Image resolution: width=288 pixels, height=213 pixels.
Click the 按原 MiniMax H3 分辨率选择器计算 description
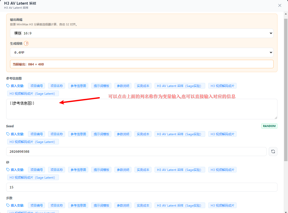[x=44, y=24]
